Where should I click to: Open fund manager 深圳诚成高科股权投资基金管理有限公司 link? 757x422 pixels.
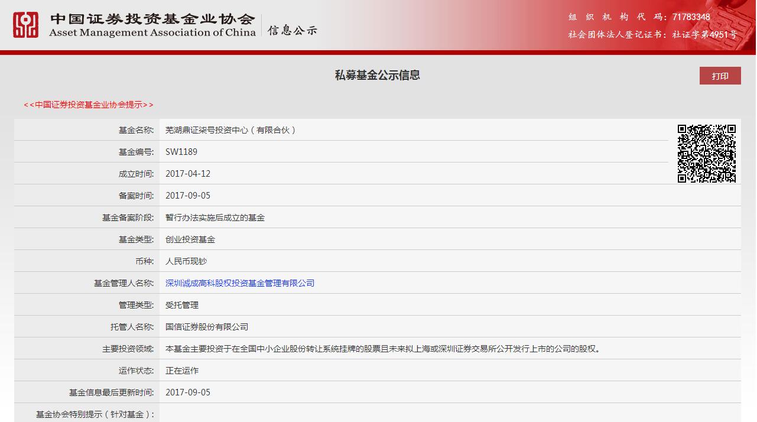tap(240, 283)
